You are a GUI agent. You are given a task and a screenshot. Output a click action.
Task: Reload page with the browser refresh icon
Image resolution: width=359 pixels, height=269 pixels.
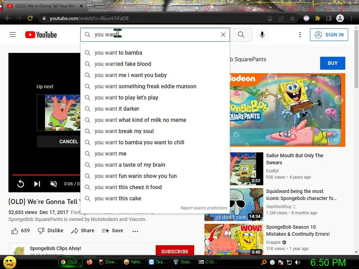(30, 18)
